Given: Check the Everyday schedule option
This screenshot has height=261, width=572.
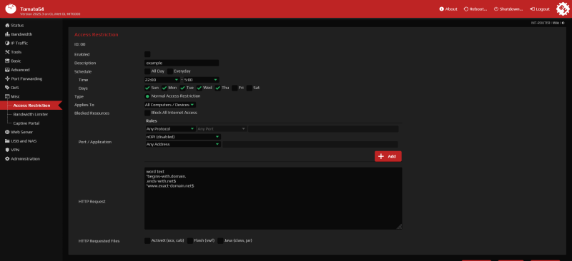Looking at the screenshot, I should tap(170, 71).
